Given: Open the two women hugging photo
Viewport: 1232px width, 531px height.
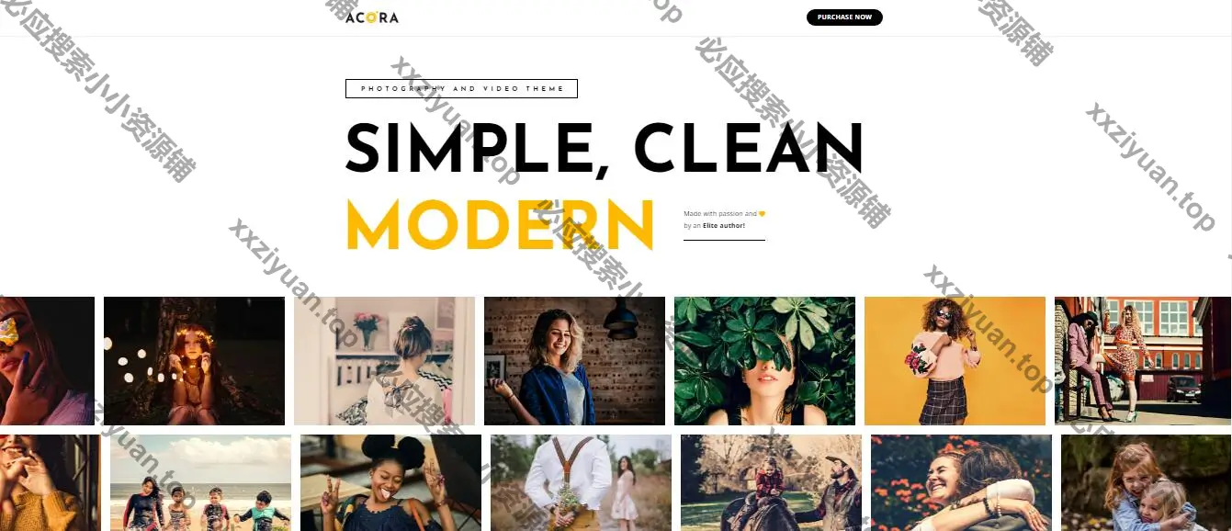Looking at the screenshot, I should tap(961, 483).
